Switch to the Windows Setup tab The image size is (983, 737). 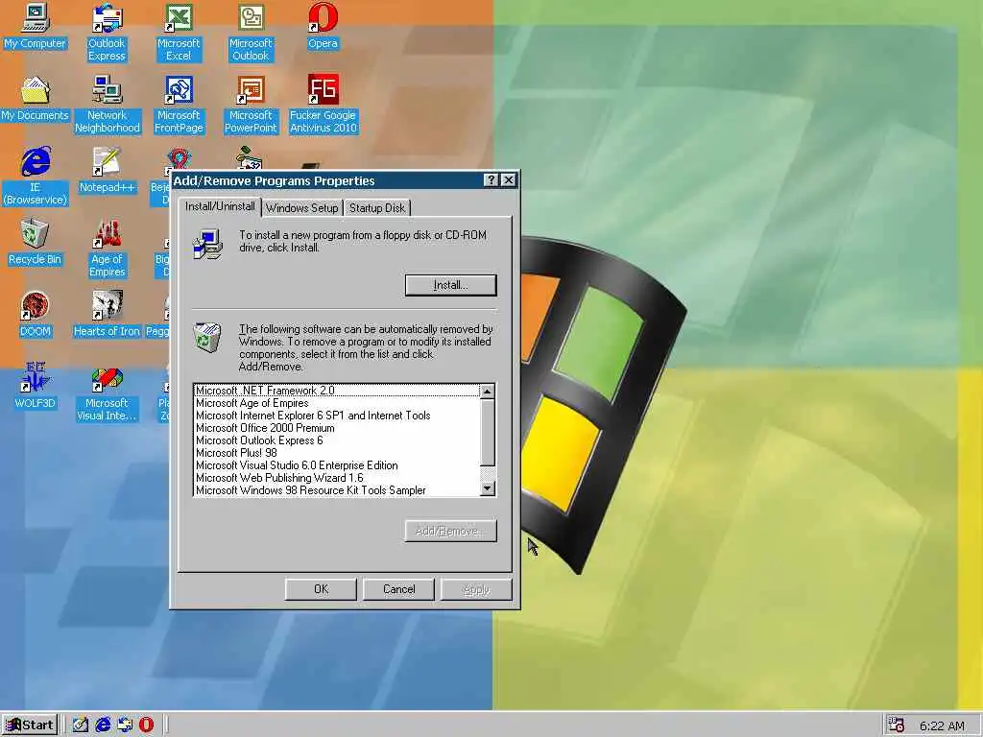click(x=301, y=208)
